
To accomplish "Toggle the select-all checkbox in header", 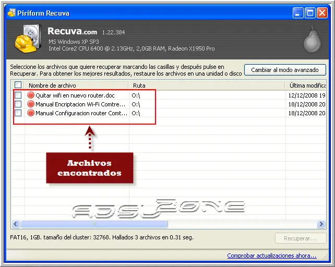I will (18, 85).
